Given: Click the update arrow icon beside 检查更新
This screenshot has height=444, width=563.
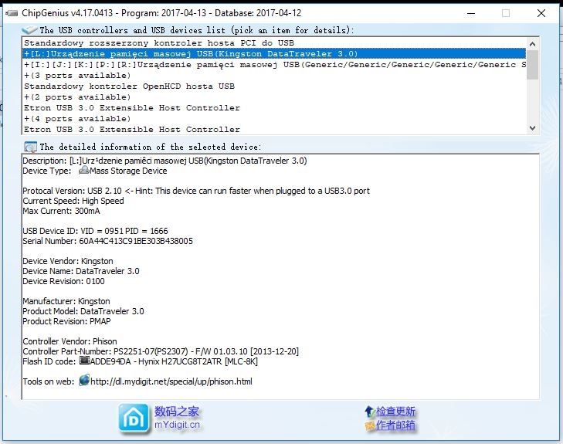Looking at the screenshot, I should tap(370, 412).
